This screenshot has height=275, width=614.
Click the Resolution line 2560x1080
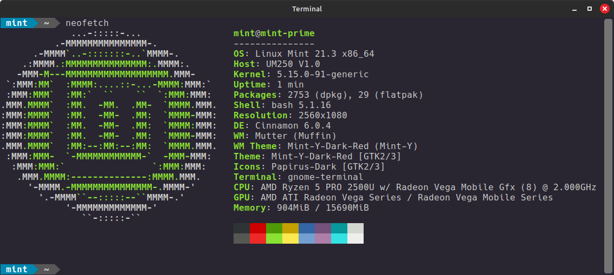coord(290,115)
